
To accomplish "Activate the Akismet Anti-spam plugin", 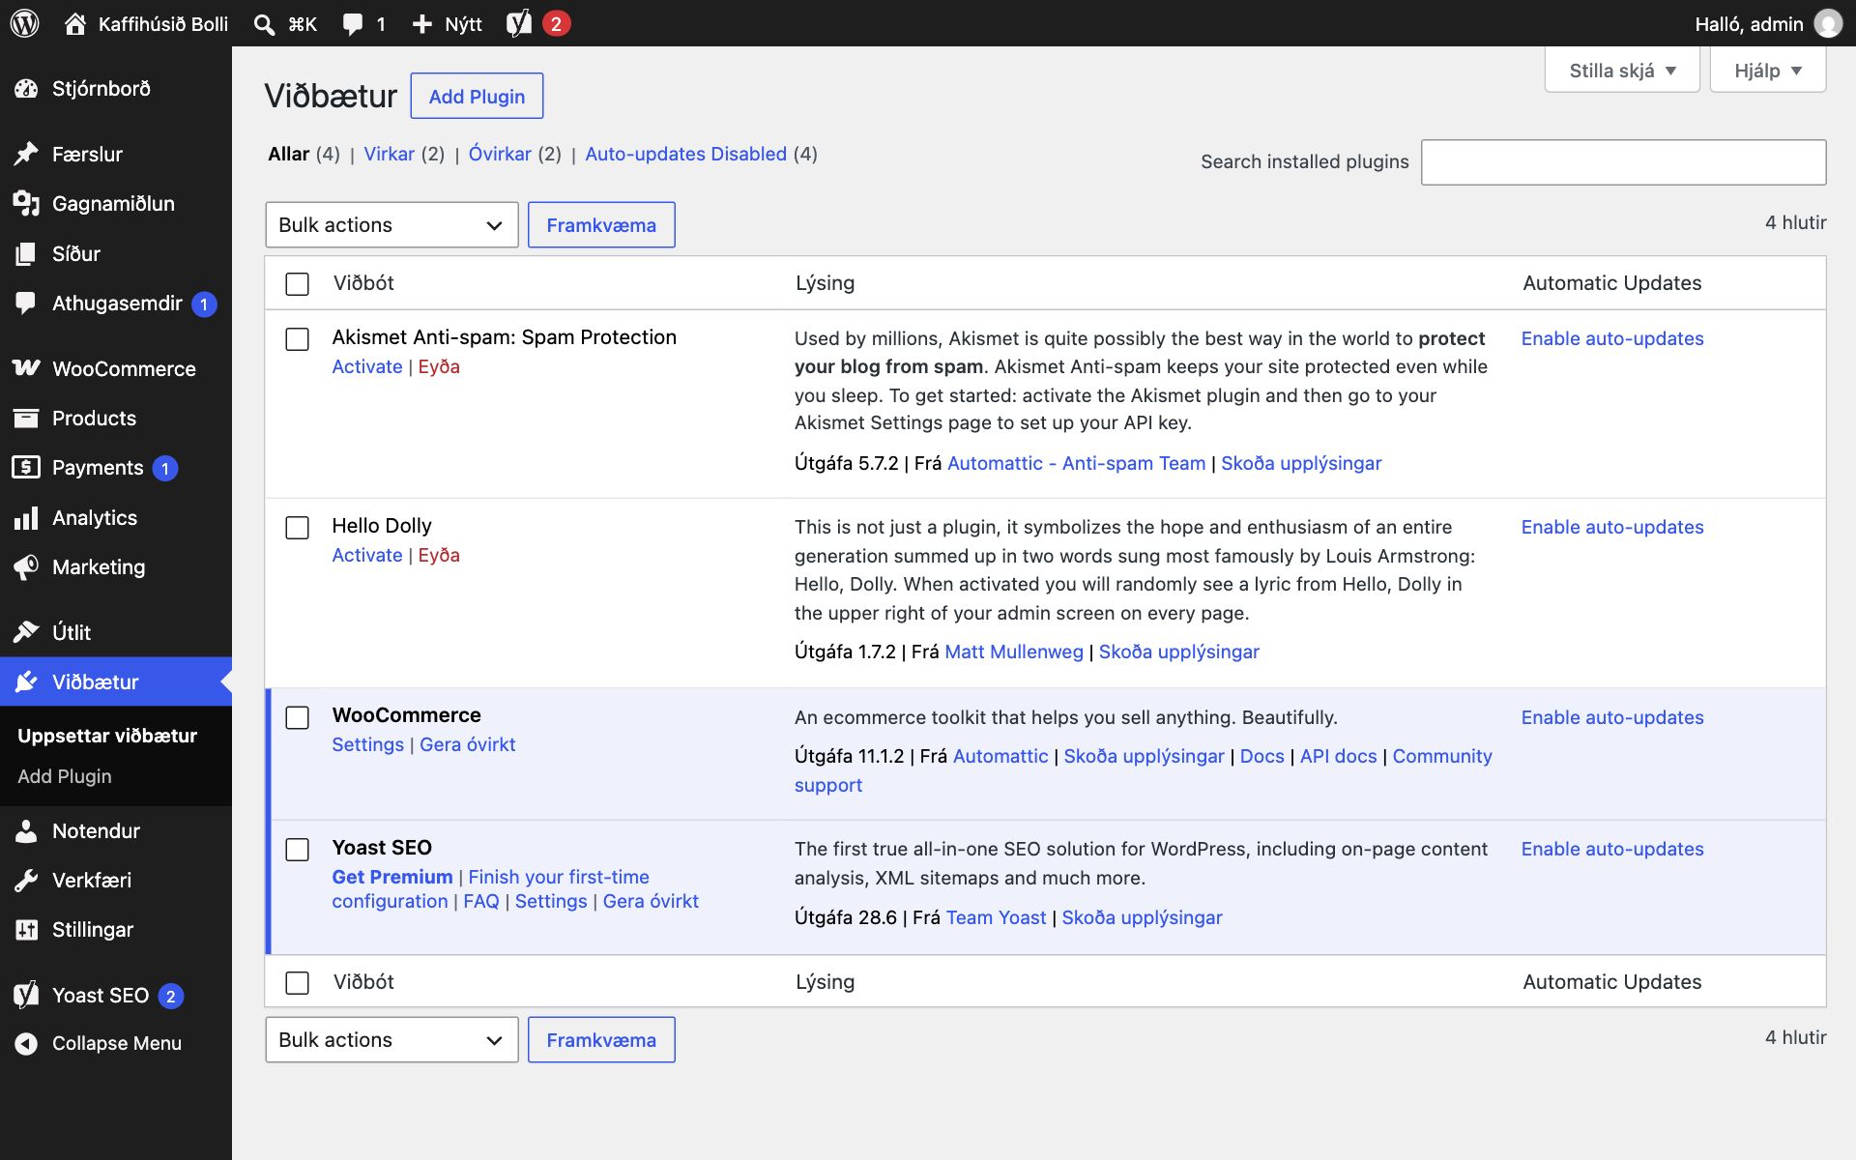I will coord(366,366).
